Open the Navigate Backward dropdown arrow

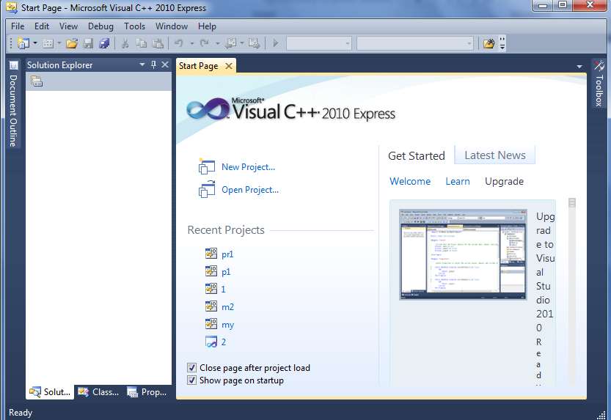coord(242,43)
